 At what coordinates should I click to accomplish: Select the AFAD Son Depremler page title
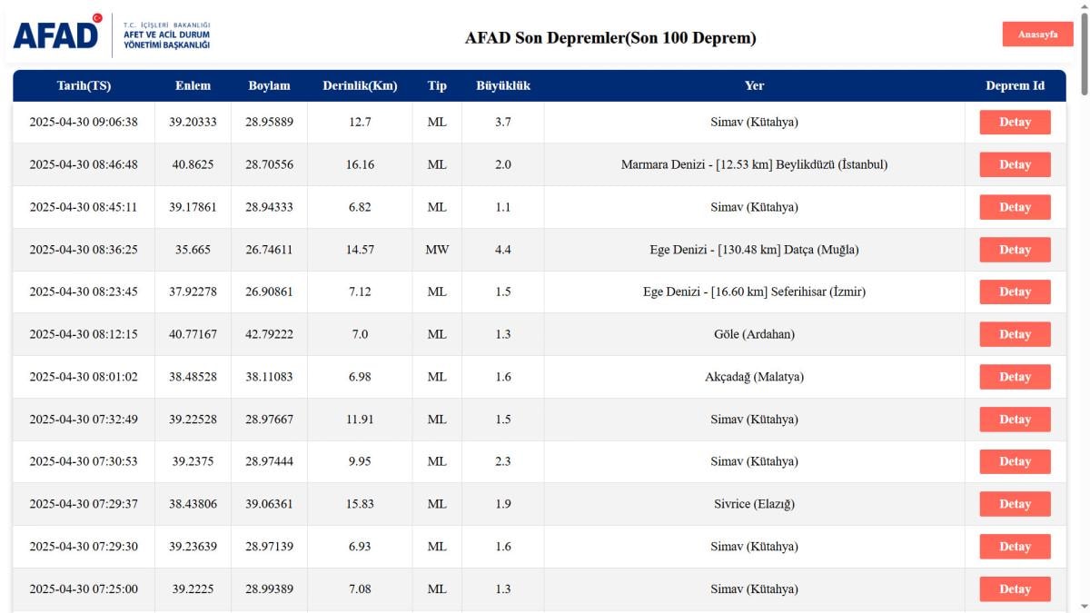coord(610,38)
